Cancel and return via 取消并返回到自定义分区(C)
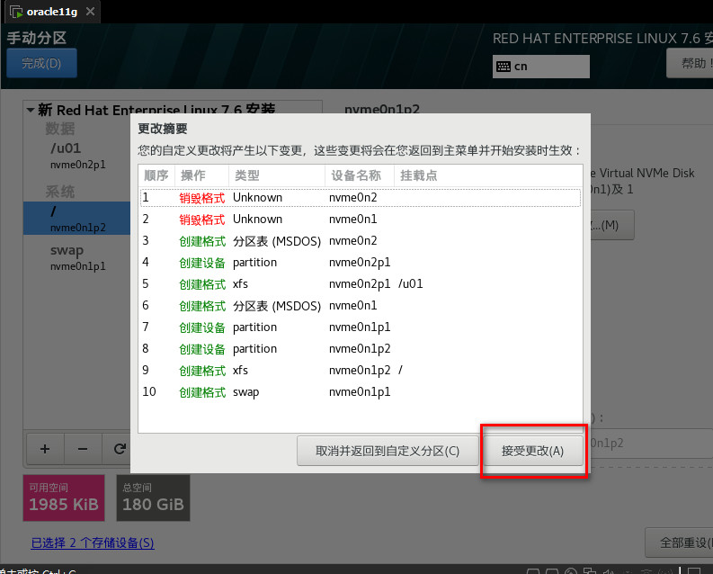Viewport: 713px width, 574px height. coord(387,451)
